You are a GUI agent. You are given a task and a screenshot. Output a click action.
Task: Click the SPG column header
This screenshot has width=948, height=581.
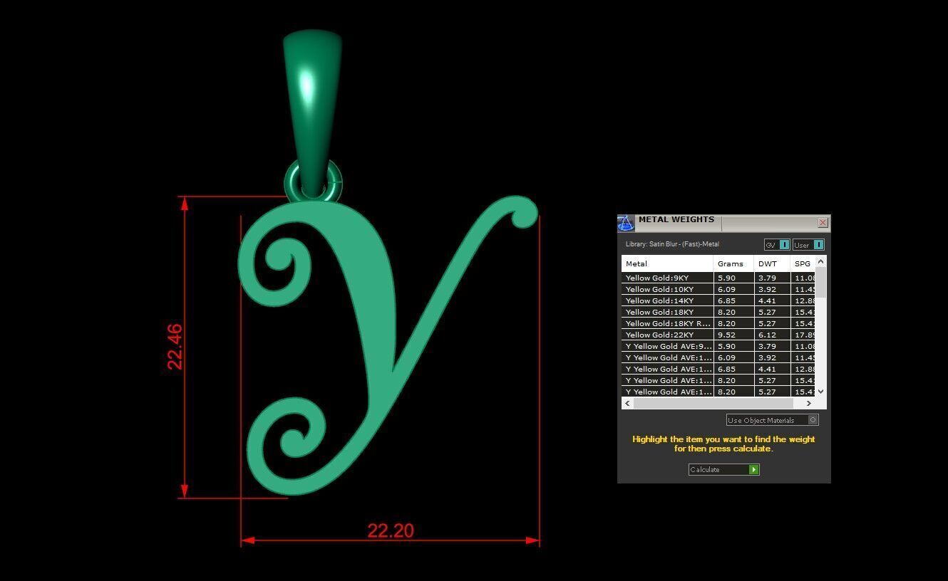(803, 263)
